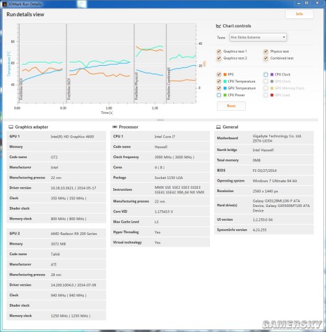Open the Fire Strike Extreme test dropdown
The image size is (326, 332).
[258, 37]
